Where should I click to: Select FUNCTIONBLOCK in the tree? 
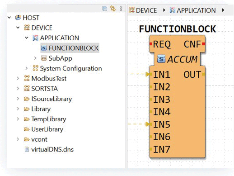tap(74, 48)
